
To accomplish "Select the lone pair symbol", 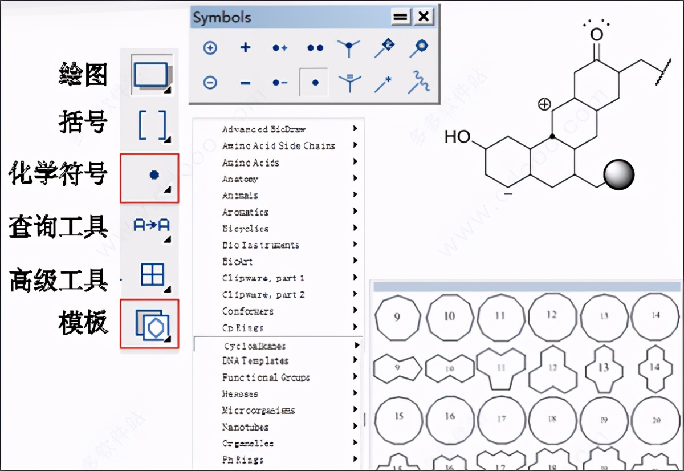I will point(315,48).
